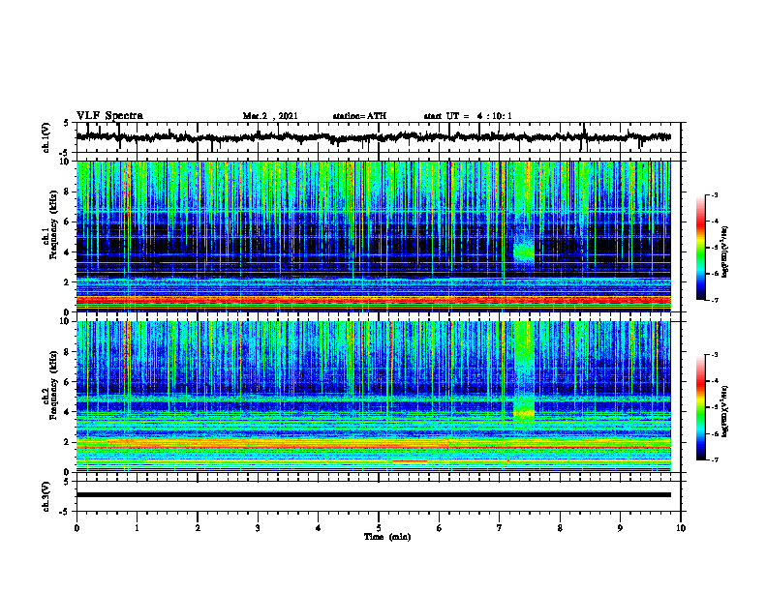Click the -7 label on ch.2 colorbar
The height and width of the screenshot is (592, 767).
click(x=715, y=460)
